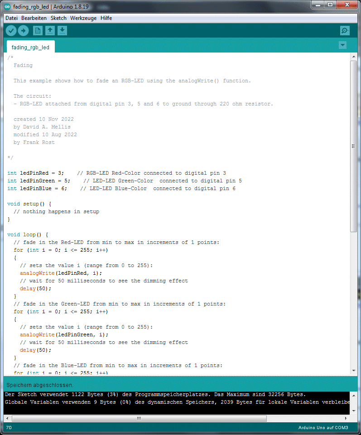361x435 pixels.
Task: Click the horizontal scrollbar left arrow
Action: (x=8, y=418)
